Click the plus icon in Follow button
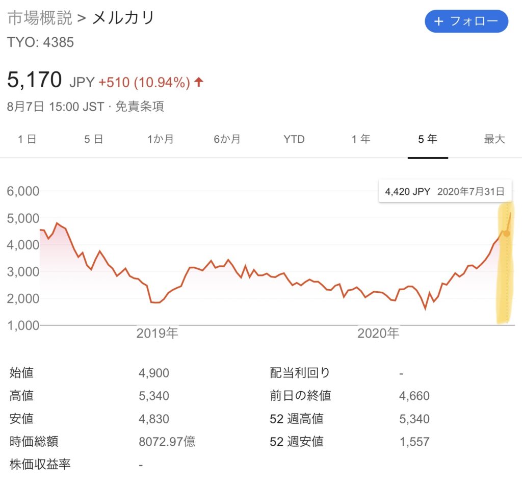Screen dimensions: 522x483 (438, 21)
